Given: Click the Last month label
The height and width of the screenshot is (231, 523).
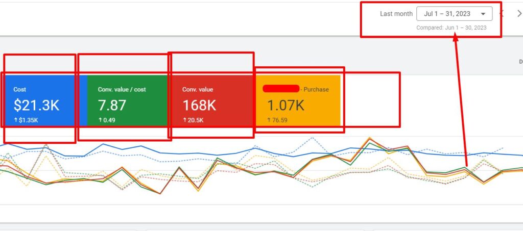Looking at the screenshot, I should (396, 14).
